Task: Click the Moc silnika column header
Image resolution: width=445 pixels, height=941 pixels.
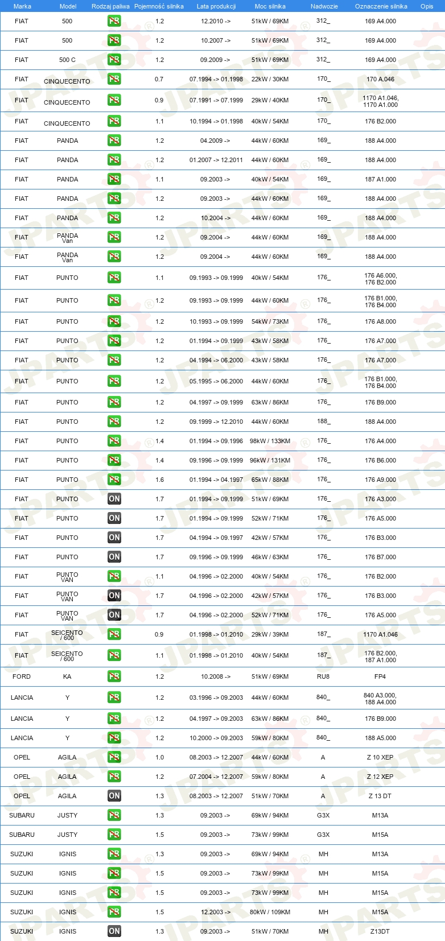Action: pyautogui.click(x=270, y=6)
